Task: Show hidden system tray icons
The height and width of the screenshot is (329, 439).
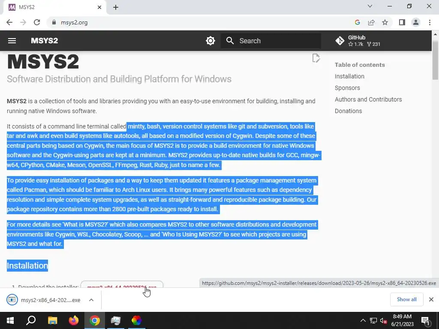Action: click(363, 320)
